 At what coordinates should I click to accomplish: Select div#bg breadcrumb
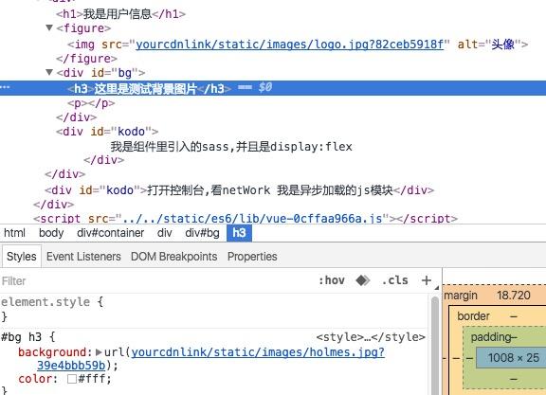[x=202, y=233]
